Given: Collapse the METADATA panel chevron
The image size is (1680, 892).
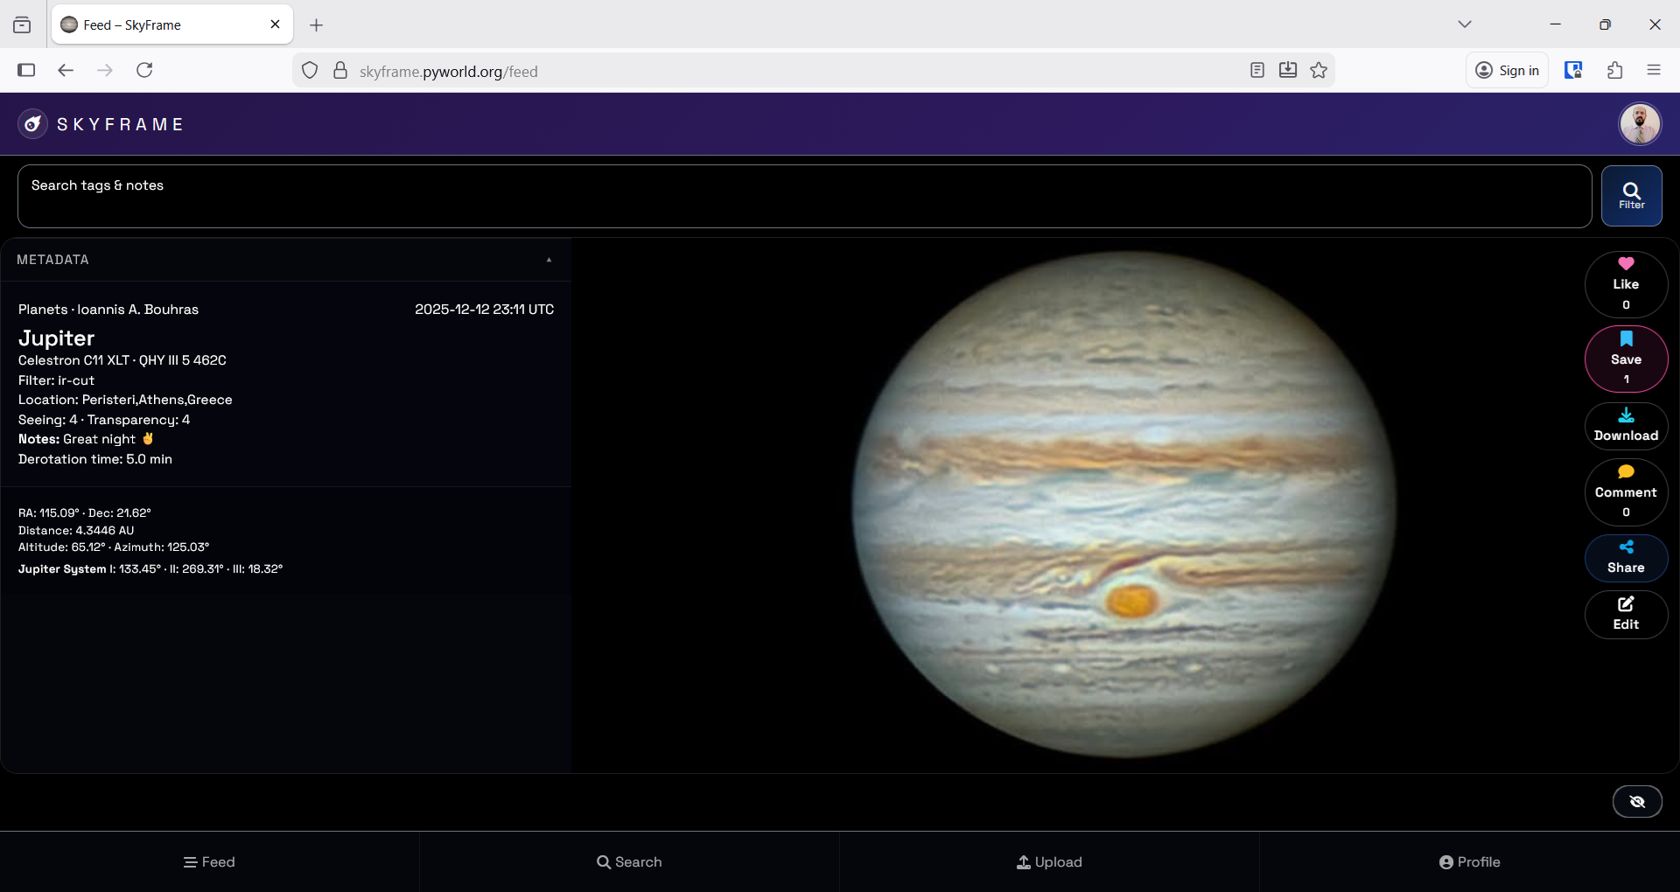Looking at the screenshot, I should click(x=549, y=260).
